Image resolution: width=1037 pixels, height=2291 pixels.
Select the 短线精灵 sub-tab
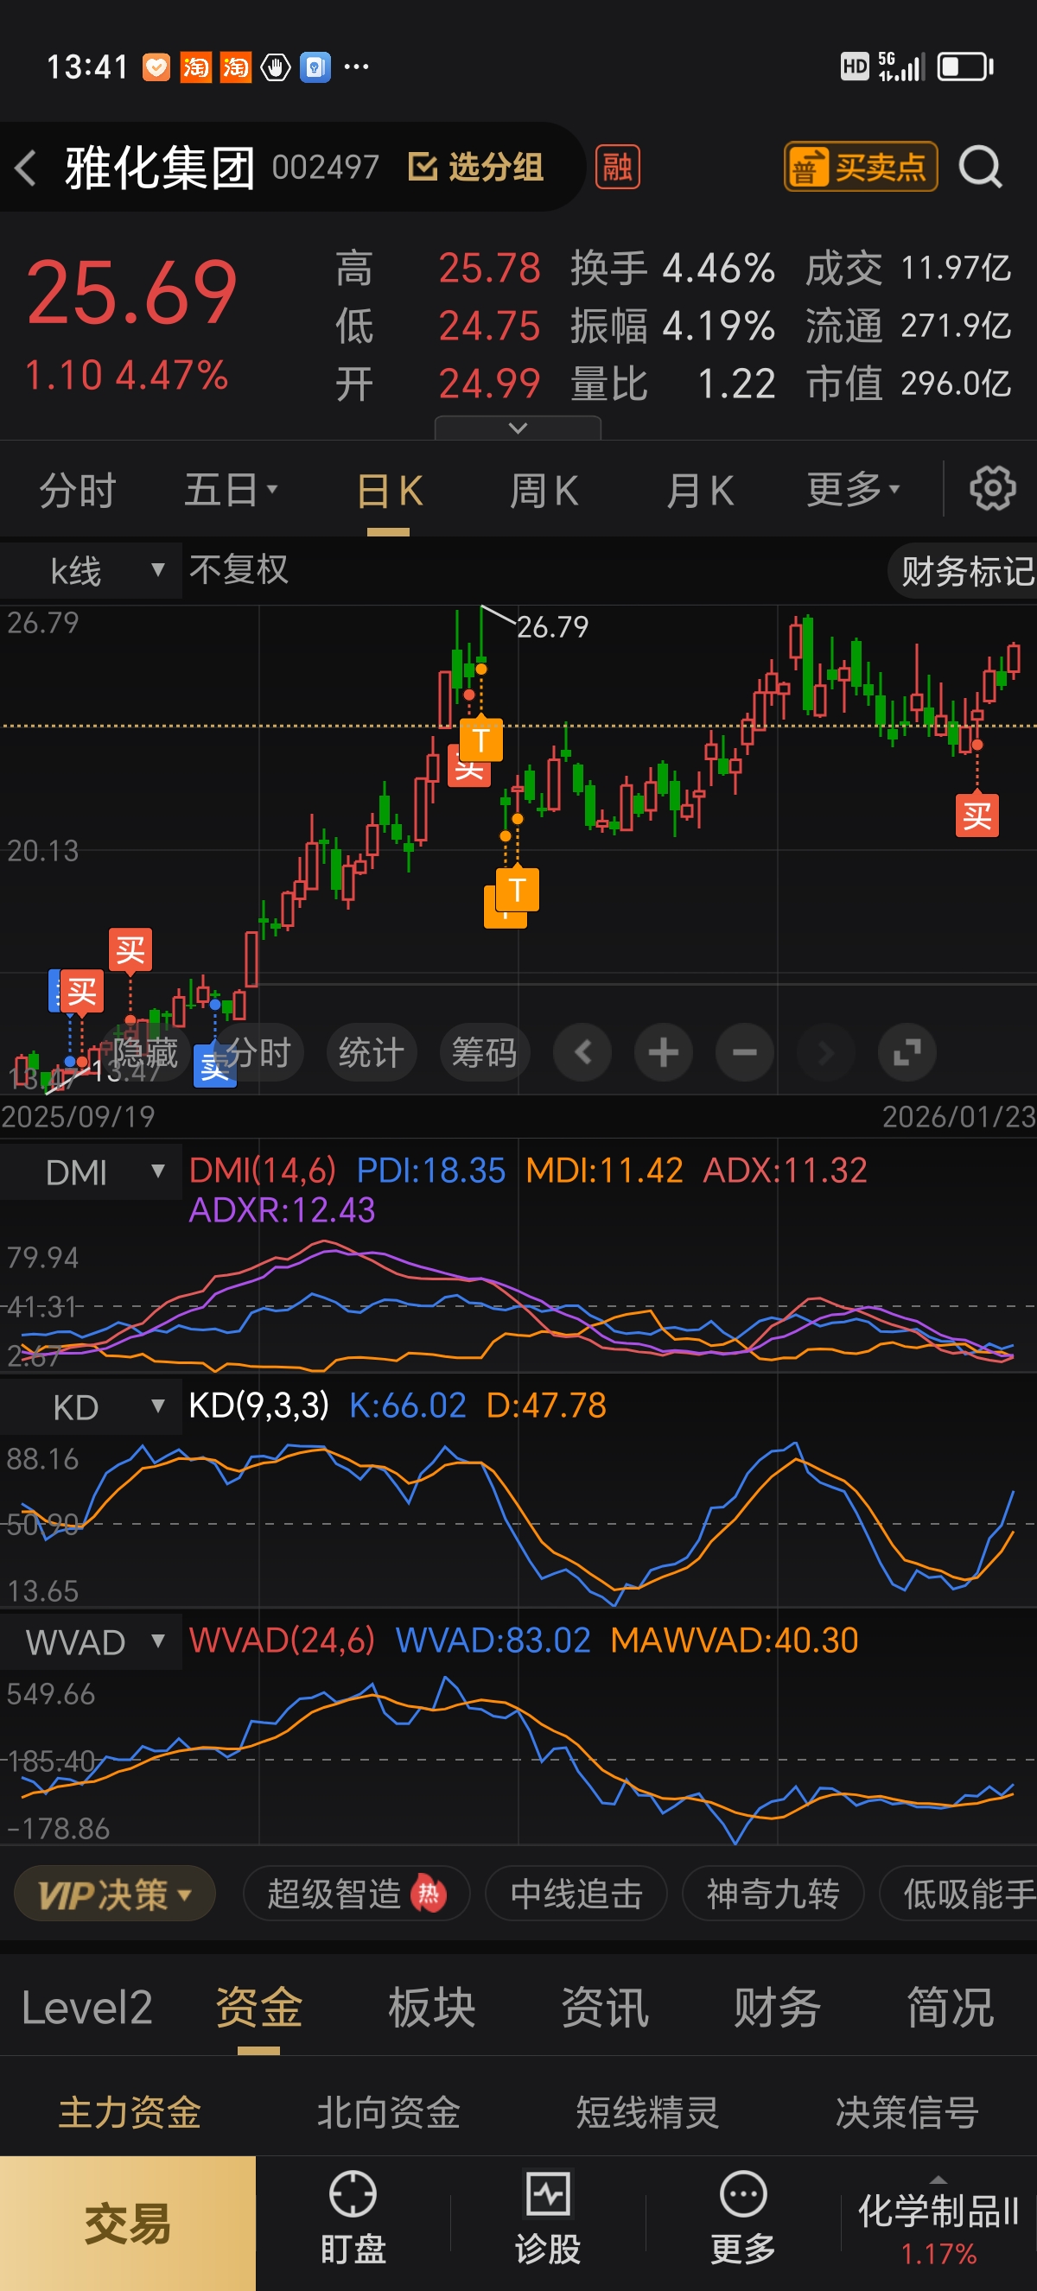647,2112
